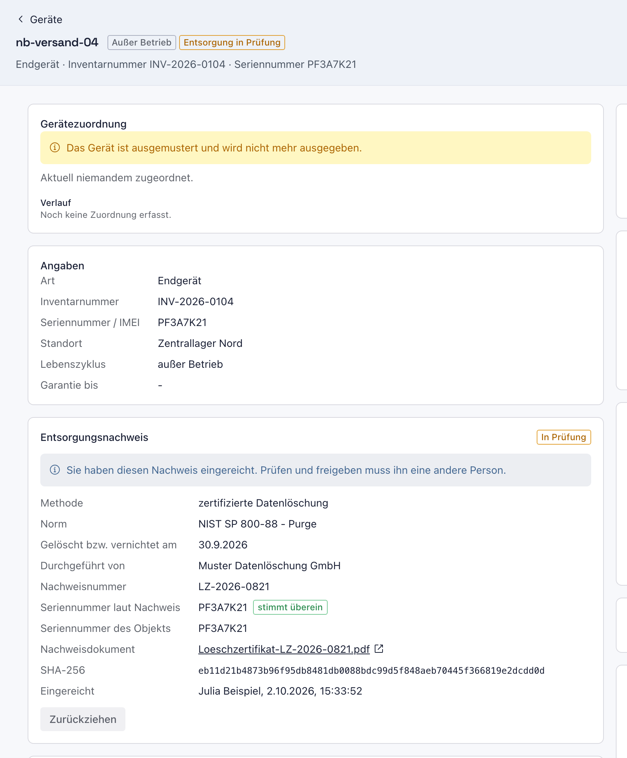627x758 pixels.
Task: Click the Außer Betrieb status badge
Action: pos(141,43)
